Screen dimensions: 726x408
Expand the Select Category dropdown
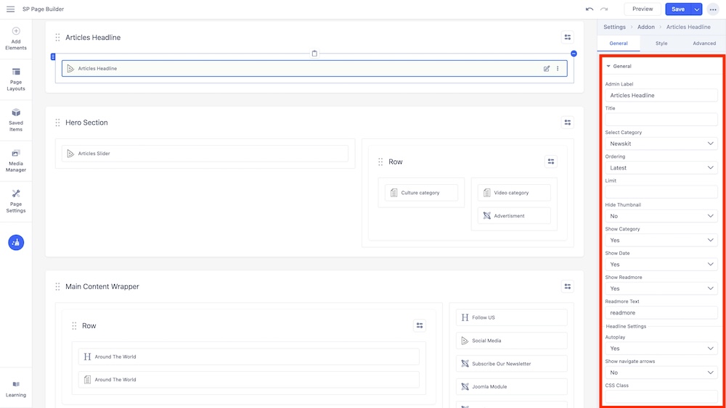[661, 143]
